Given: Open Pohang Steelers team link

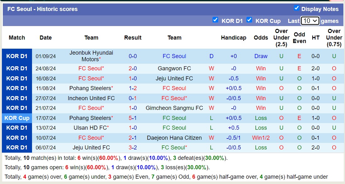Looking at the screenshot, I should coord(90,88).
